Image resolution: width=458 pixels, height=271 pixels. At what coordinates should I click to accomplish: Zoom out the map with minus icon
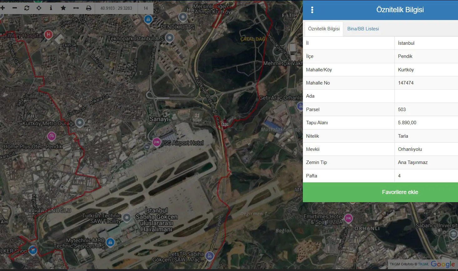tap(15, 8)
